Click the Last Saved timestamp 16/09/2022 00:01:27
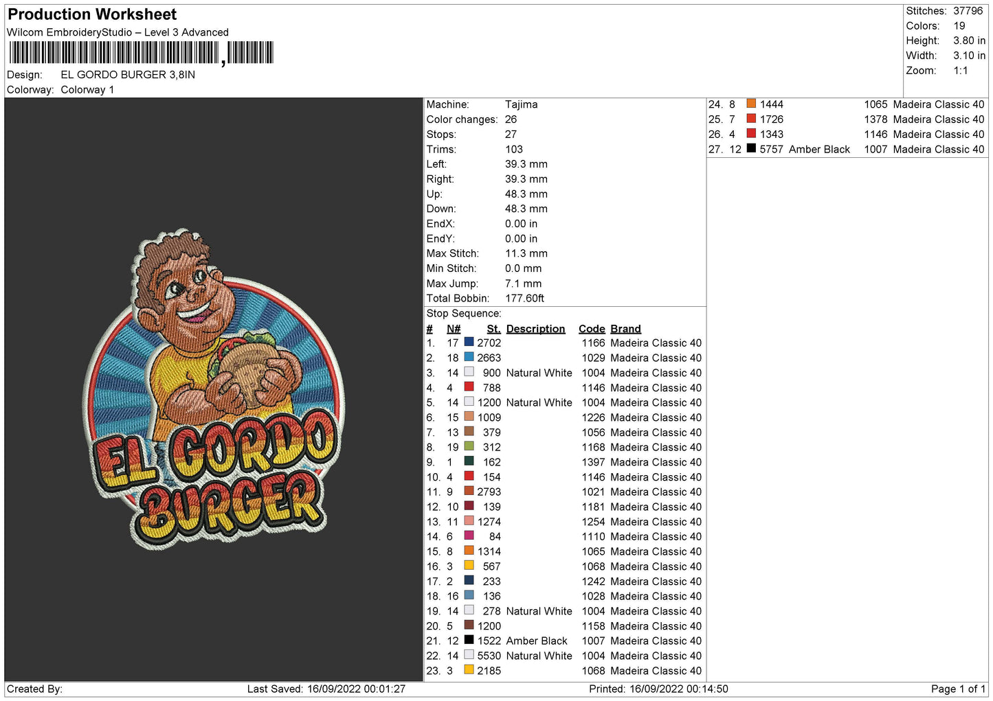Screen dimensions: 993x701 (x=357, y=689)
